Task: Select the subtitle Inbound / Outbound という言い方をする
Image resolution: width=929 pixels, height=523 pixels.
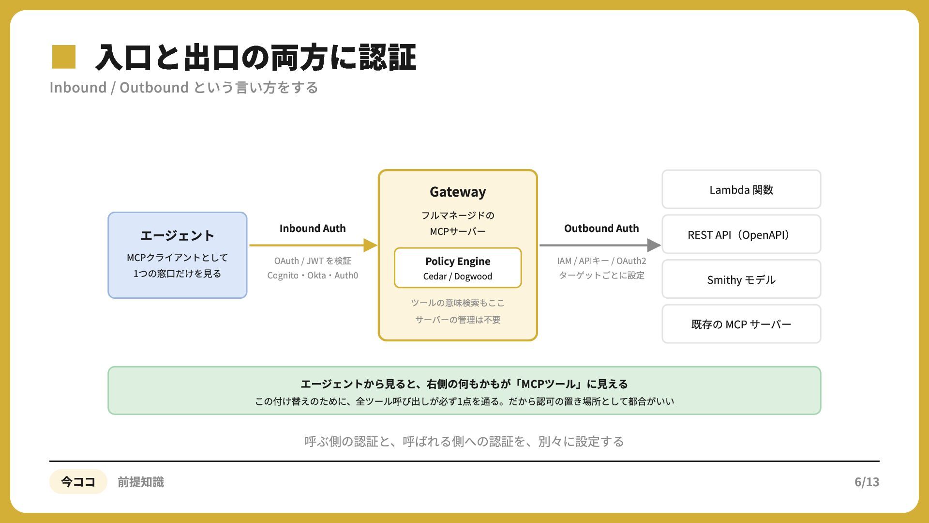Action: pos(184,88)
